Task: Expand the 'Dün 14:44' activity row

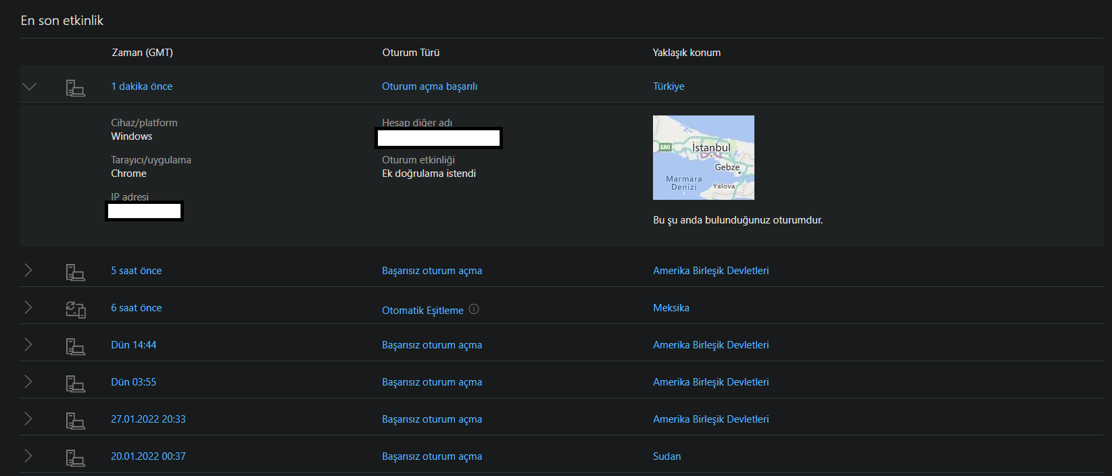Action: coord(28,344)
